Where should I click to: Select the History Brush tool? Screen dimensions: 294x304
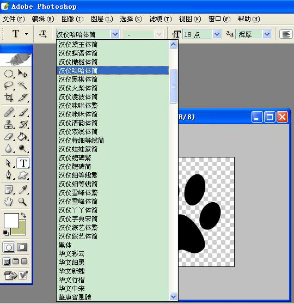point(23,124)
